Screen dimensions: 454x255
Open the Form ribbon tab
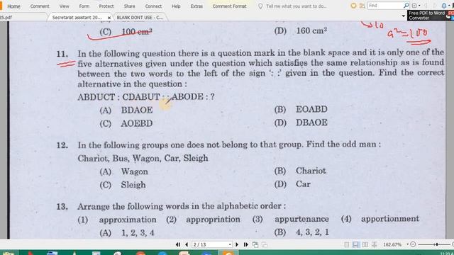[84, 6]
